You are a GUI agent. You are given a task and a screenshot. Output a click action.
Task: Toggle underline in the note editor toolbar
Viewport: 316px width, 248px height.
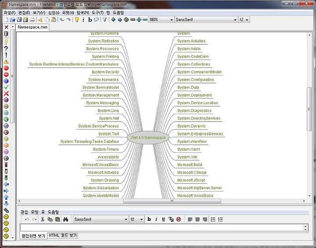click(x=163, y=219)
